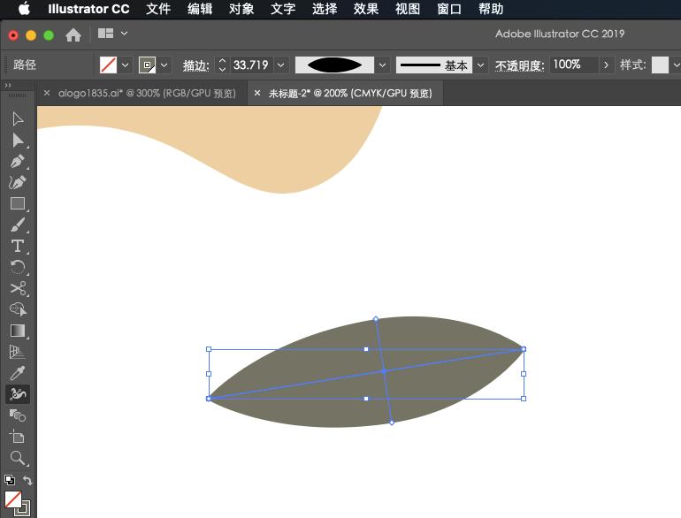681x518 pixels.
Task: Open arrange documents dropdown chevron
Action: pyautogui.click(x=124, y=34)
